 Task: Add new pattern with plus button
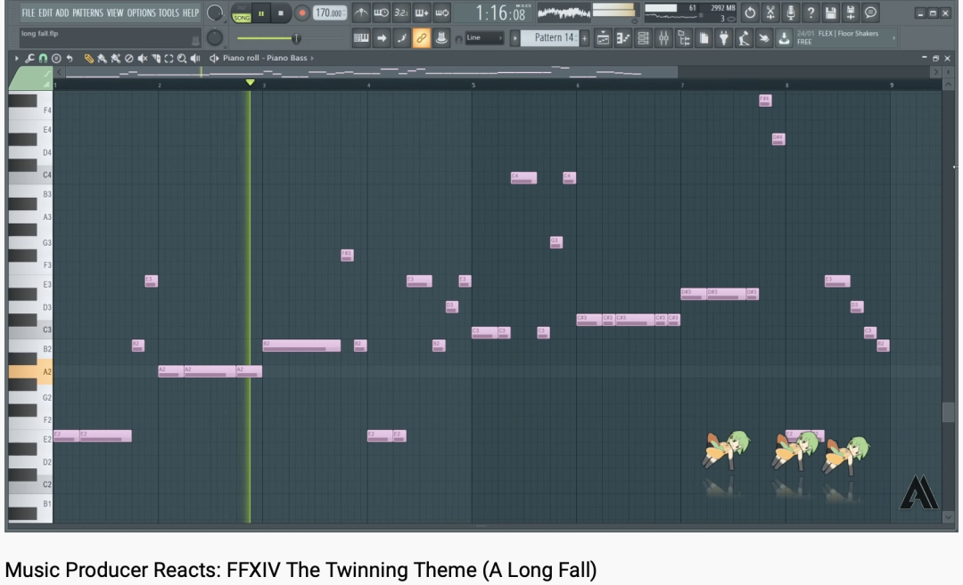pos(584,38)
